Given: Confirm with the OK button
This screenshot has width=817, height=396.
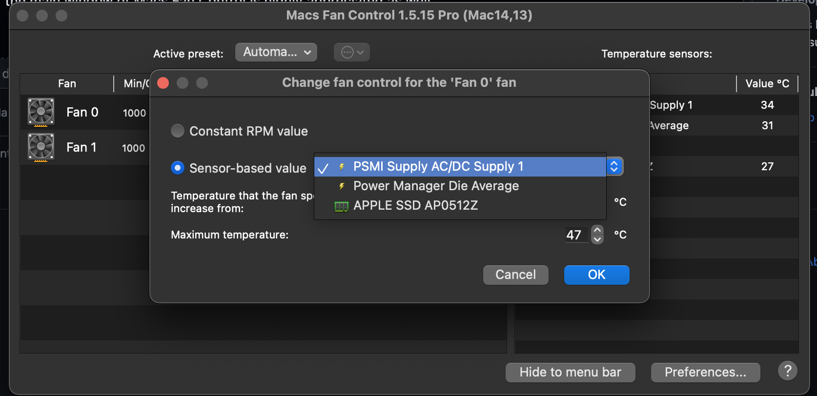Looking at the screenshot, I should pyautogui.click(x=596, y=275).
